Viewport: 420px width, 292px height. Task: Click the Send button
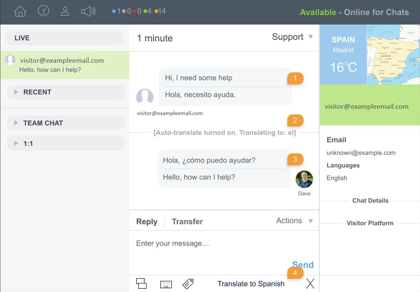pos(303,265)
